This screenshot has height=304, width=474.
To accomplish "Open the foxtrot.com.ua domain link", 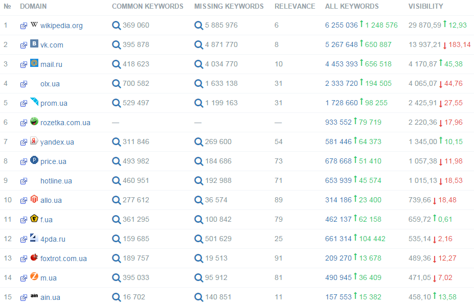I will click(63, 259).
